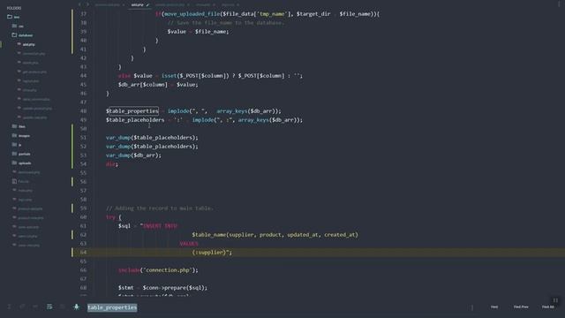Expand the files folder in sidebar
Image resolution: width=565 pixels, height=318 pixels.
19,126
